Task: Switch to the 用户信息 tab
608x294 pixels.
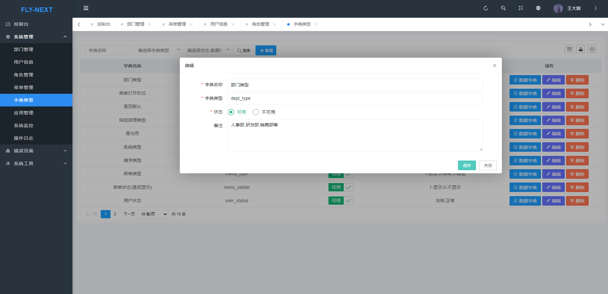Action: tap(219, 24)
